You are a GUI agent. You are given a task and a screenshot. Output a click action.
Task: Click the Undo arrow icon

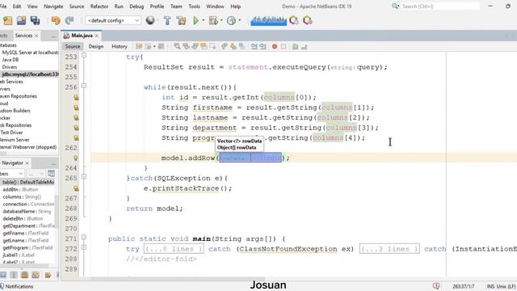click(x=56, y=20)
